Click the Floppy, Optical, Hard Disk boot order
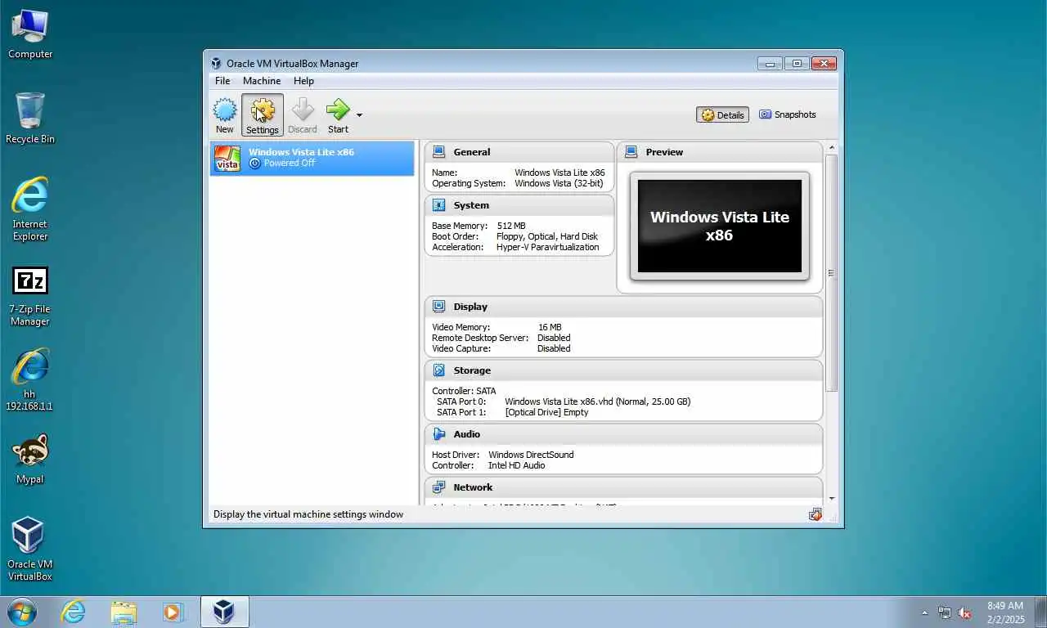 pos(546,236)
